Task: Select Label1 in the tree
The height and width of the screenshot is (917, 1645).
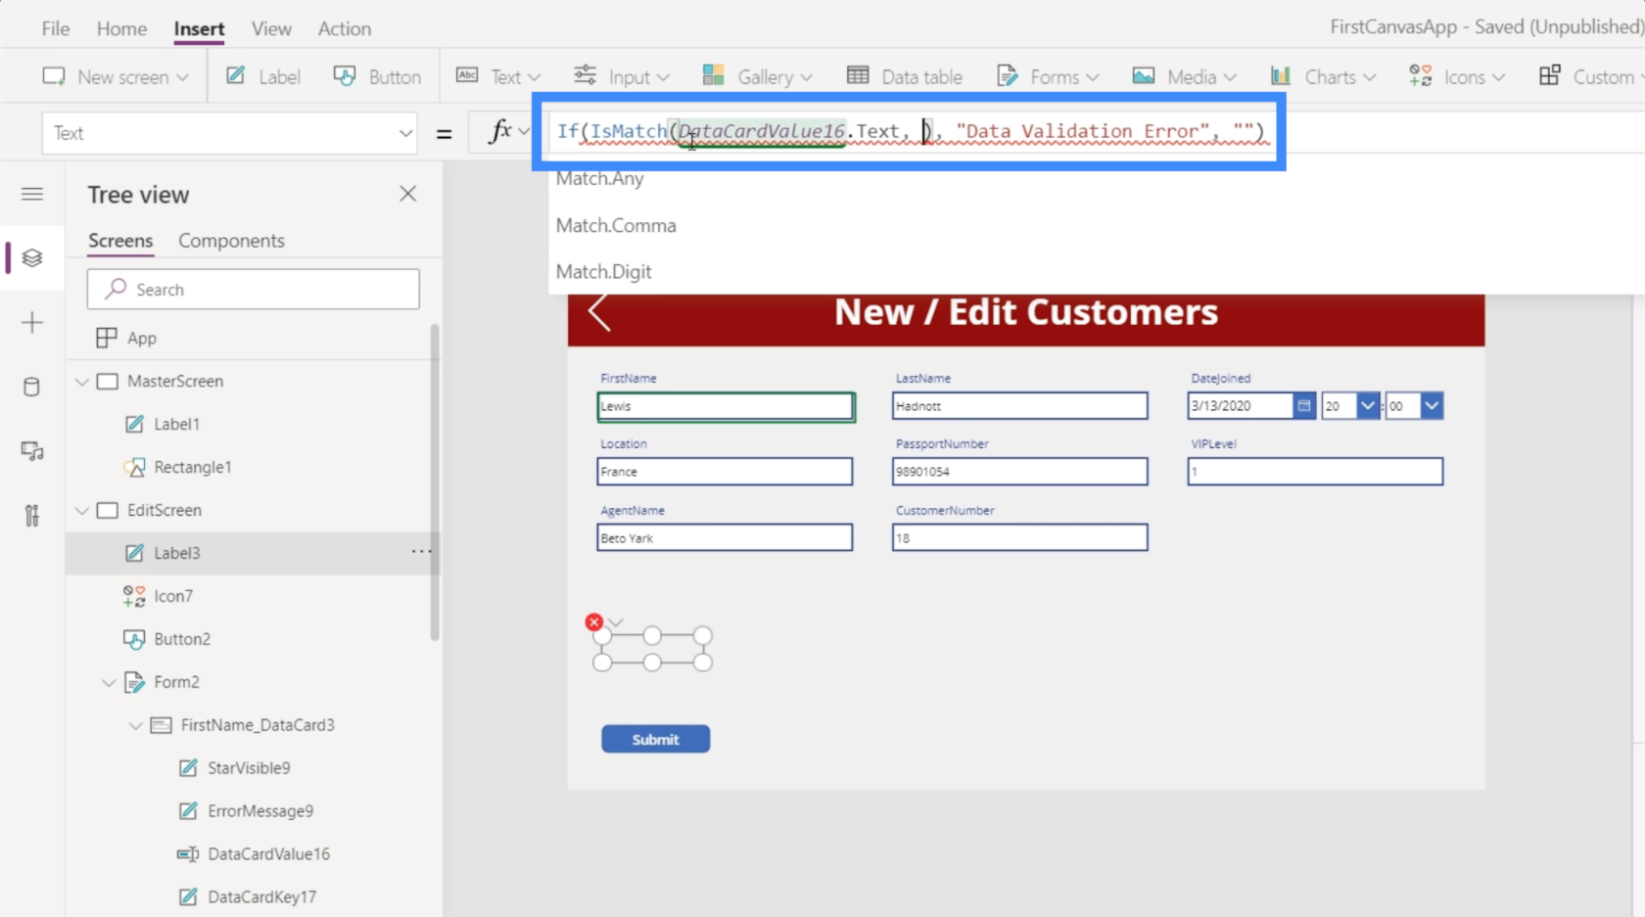Action: click(x=177, y=424)
